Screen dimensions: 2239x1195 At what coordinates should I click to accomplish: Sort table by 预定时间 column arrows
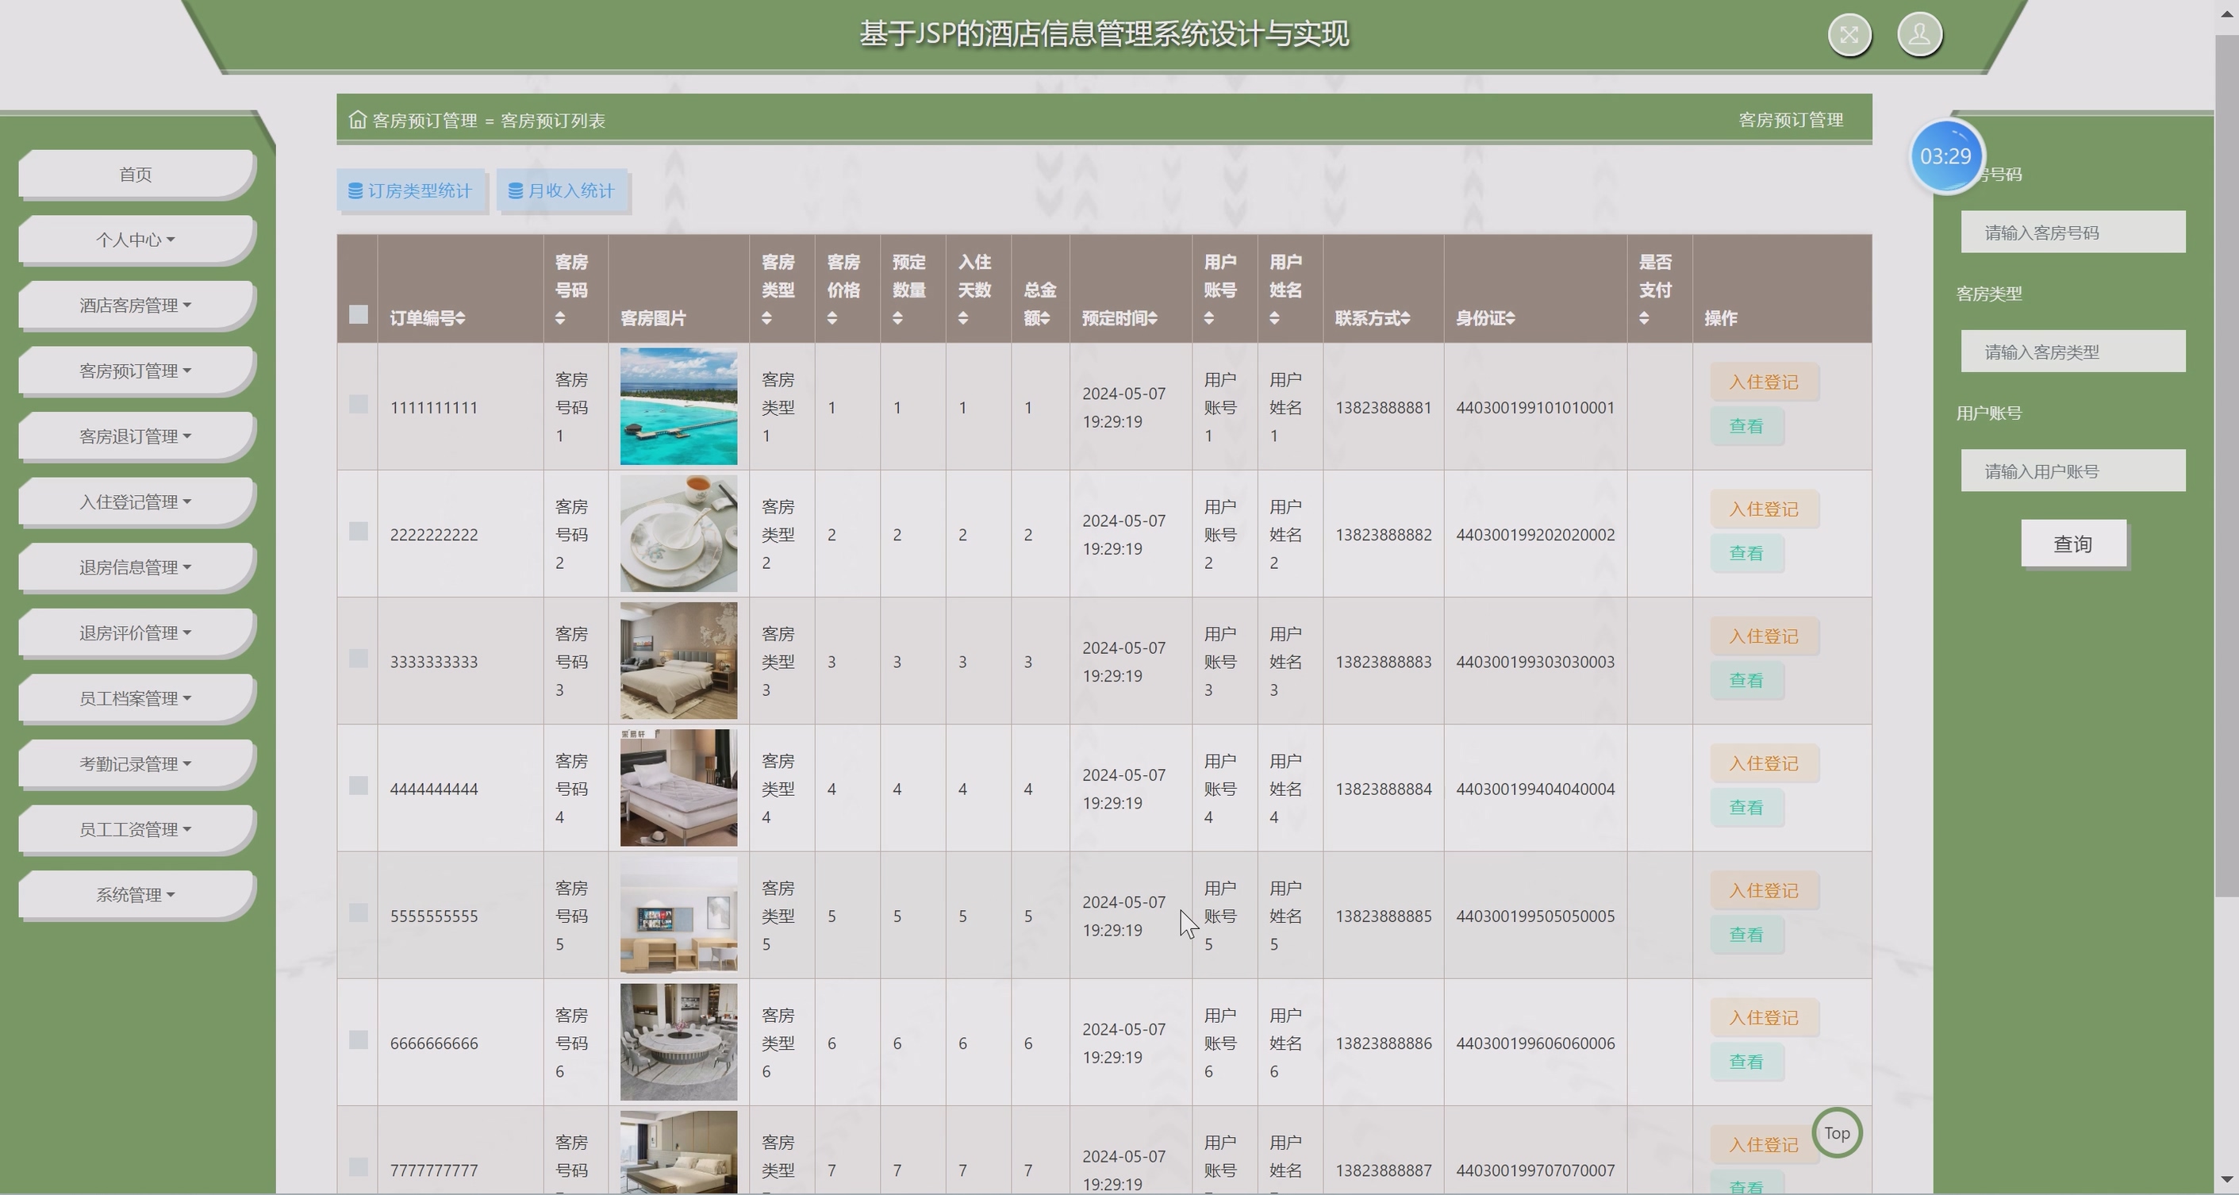(1152, 318)
